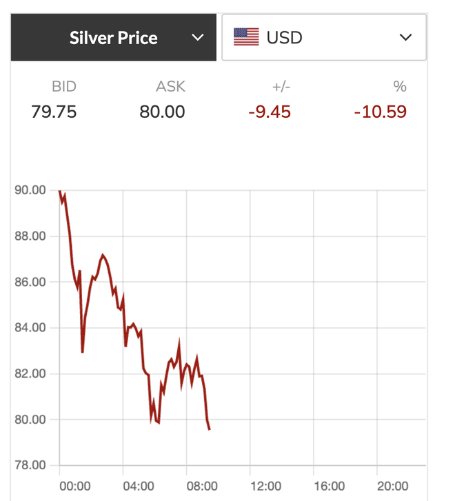Click the 12:00 time axis label
455x501 pixels.
(x=265, y=486)
